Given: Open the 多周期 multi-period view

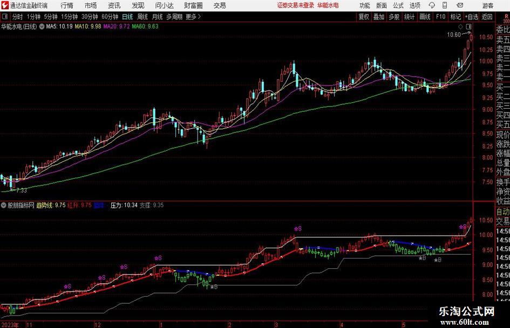Looking at the screenshot, I should click(174, 17).
